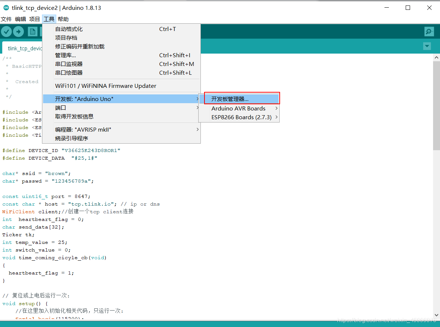Expand the 端口 submenu arrow

(197, 108)
